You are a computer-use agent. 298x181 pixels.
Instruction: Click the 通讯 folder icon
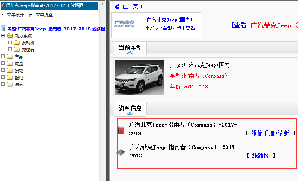10,85
